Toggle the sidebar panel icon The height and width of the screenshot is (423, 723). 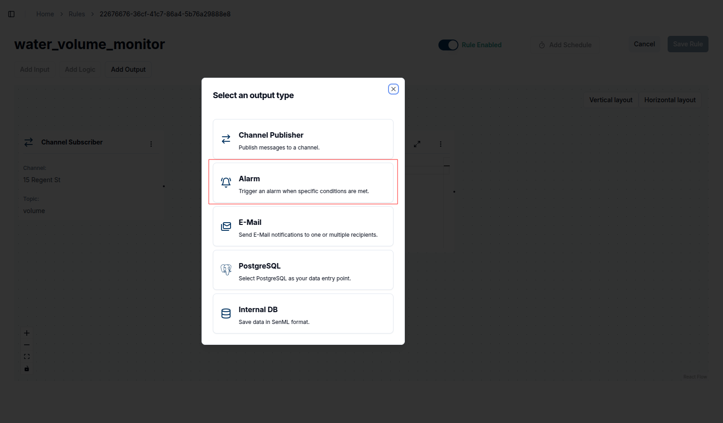[x=11, y=14]
